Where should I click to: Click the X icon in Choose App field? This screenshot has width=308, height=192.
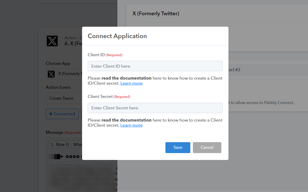[51, 74]
